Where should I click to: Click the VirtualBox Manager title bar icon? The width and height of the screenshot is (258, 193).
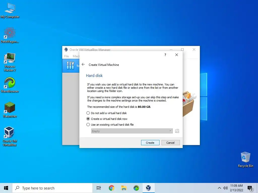pos(66,50)
